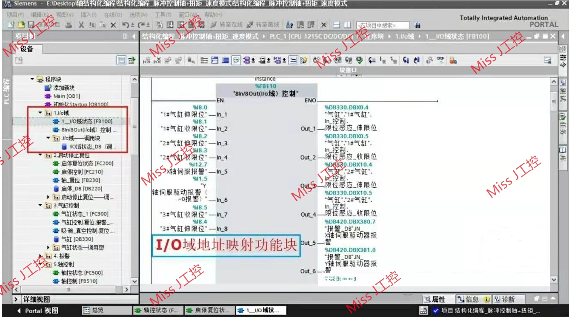Viewport: 569px width, 317px height.
Task: Click the monitoring glasses icon in editor toolbar
Action: click(441, 61)
